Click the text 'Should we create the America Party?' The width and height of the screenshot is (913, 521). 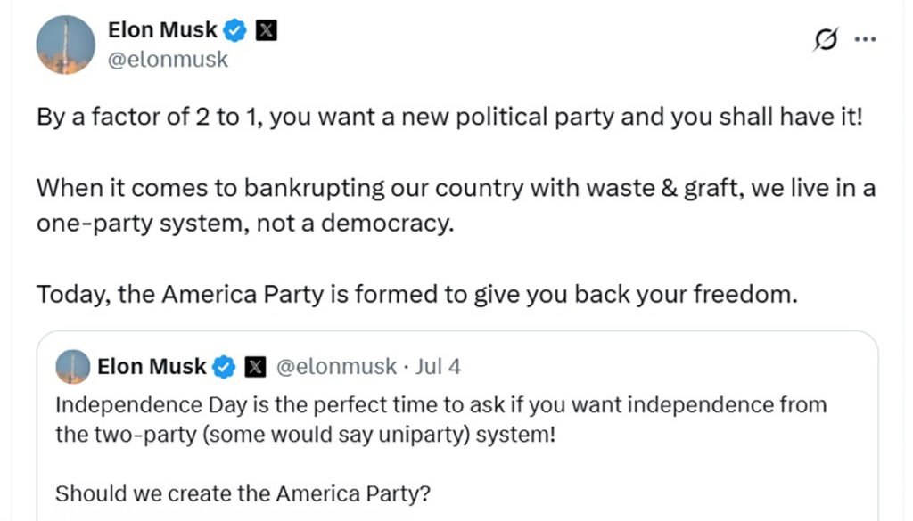(x=243, y=493)
